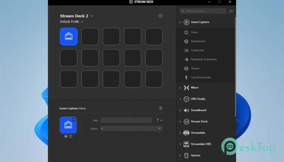Click the Titel text input field
284x162 pixels.
coord(126,120)
